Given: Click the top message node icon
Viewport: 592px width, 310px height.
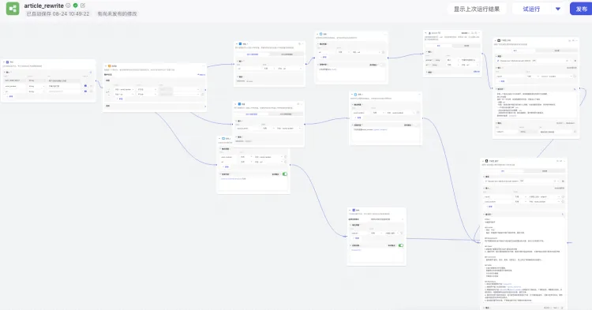Looking at the screenshot, I should [321, 34].
